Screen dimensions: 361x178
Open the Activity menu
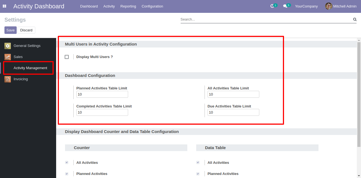[109, 6]
